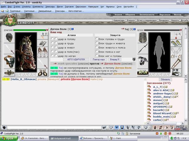This screenshot has width=189, height=141.
Task: Click Демон Волк's gloves slot
Action: point(43,50)
